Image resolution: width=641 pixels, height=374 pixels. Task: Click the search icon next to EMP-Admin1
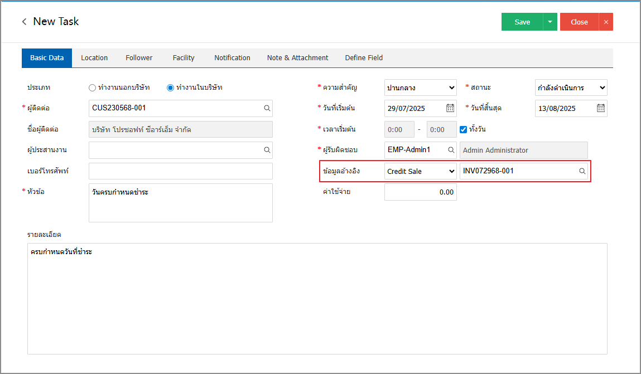pyautogui.click(x=451, y=150)
